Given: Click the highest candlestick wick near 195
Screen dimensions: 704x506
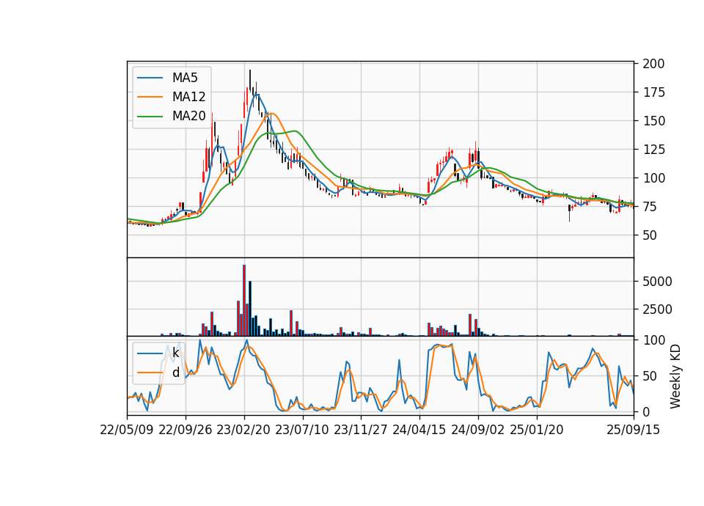Looking at the screenshot, I should click(x=250, y=80).
